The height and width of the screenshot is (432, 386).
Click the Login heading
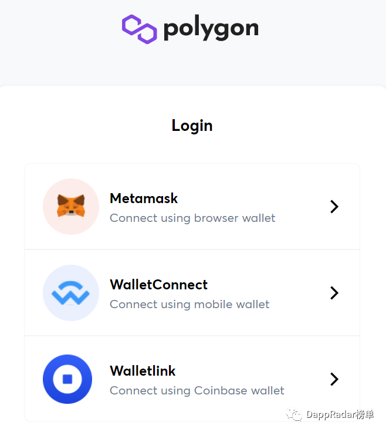(192, 126)
